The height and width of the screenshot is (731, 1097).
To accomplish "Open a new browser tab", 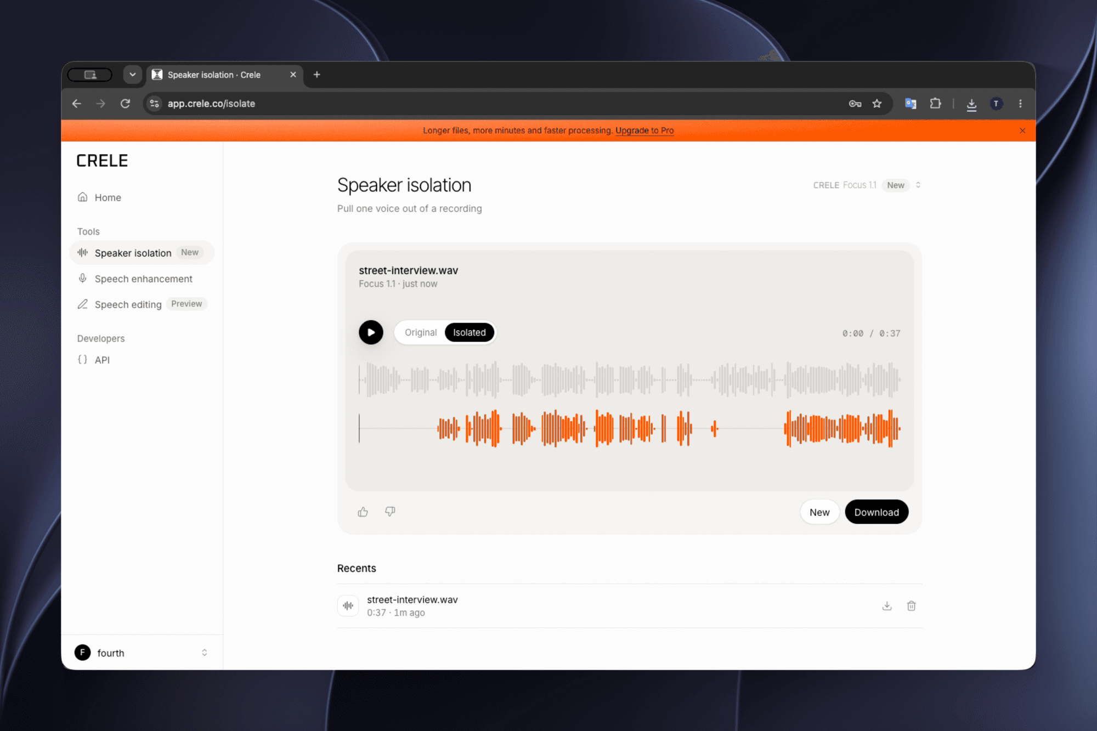I will 316,75.
